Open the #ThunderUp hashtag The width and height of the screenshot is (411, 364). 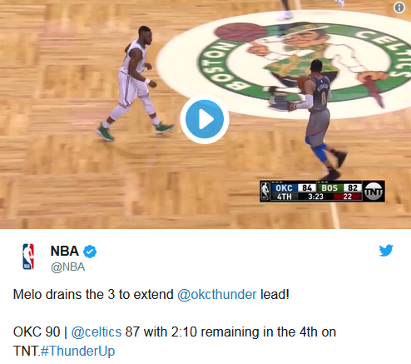pos(77,351)
